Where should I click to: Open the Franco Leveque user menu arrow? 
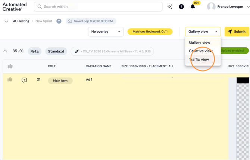coord(248,7)
